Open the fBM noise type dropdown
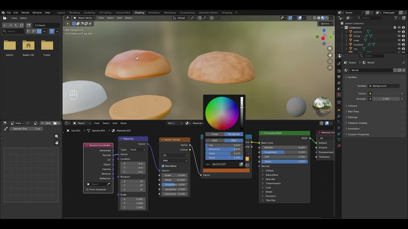Viewport: 408px width, 229px height. [175, 161]
